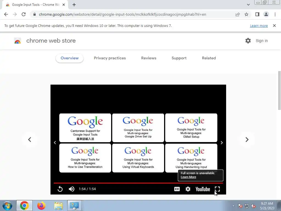Click the browser forward arrow
The height and width of the screenshot is (211, 281).
[15, 14]
